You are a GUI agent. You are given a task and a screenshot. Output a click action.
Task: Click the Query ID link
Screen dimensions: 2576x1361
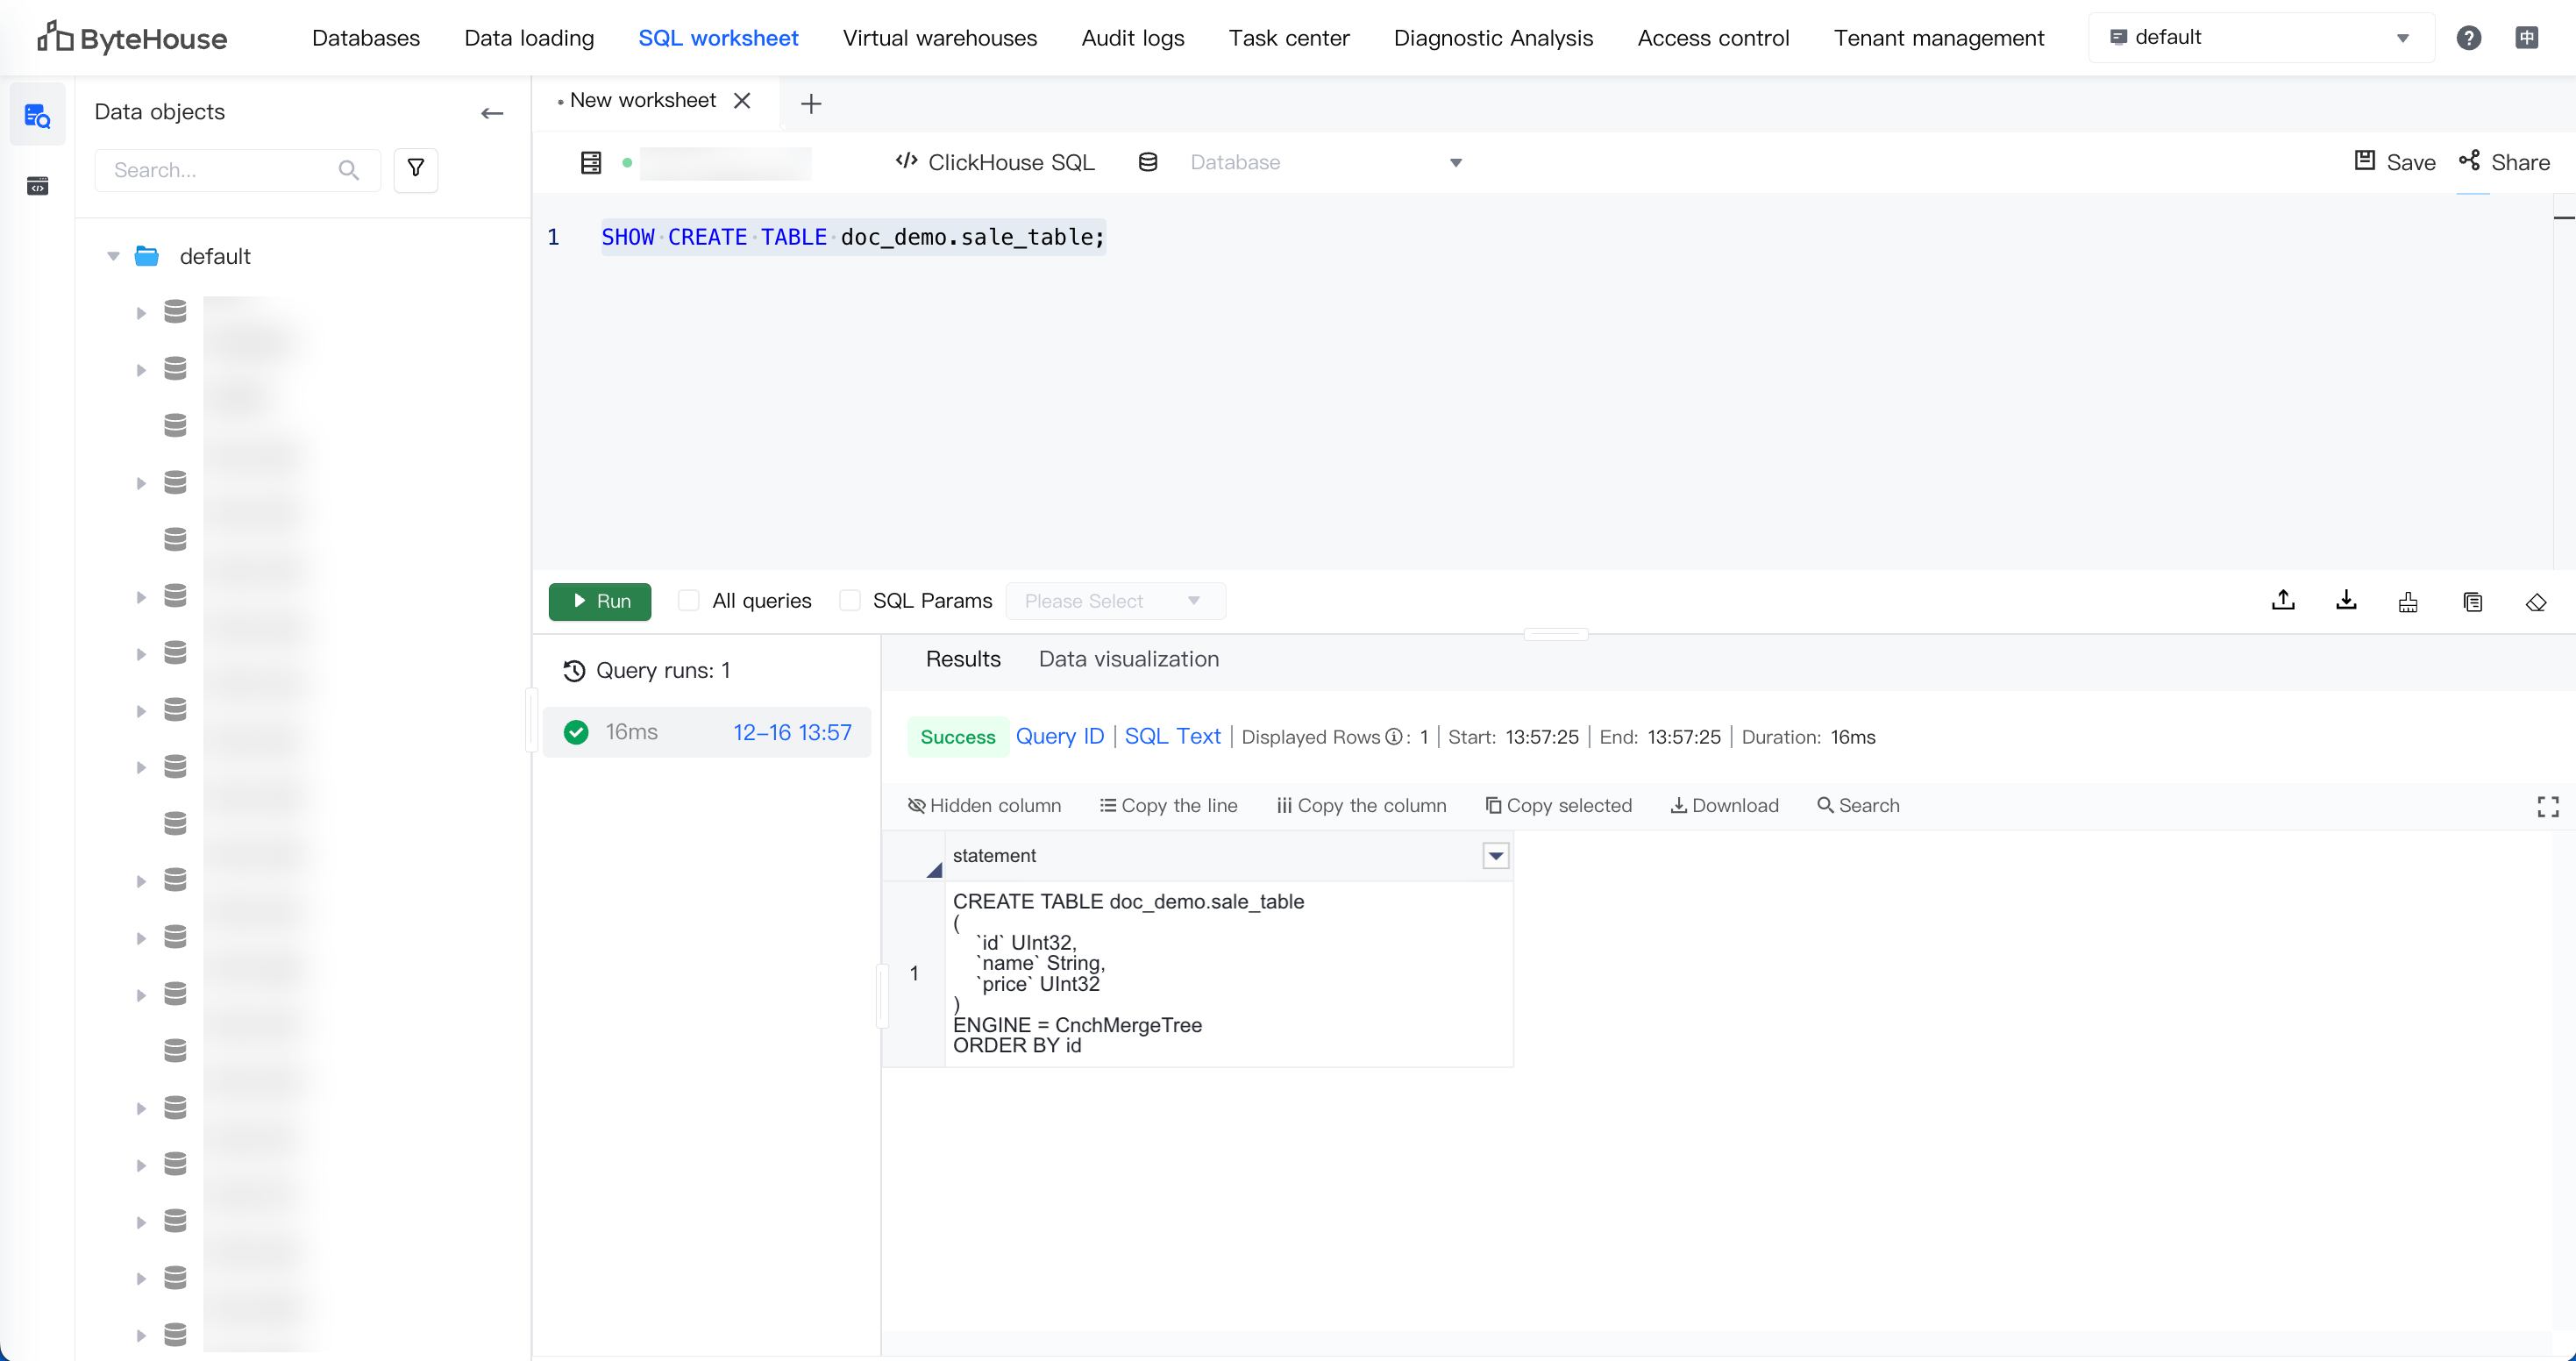[x=1059, y=737]
